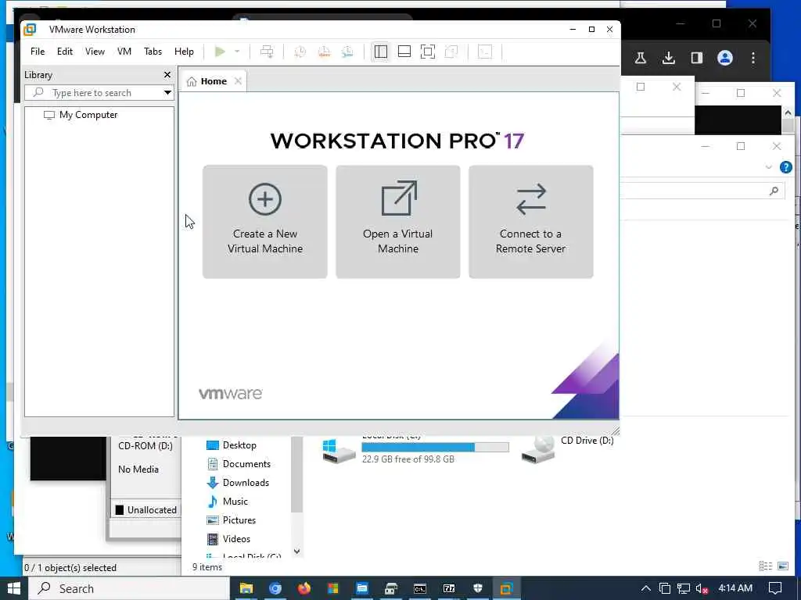801x600 pixels.
Task: Open Music in File Explorer sidebar
Action: point(235,502)
